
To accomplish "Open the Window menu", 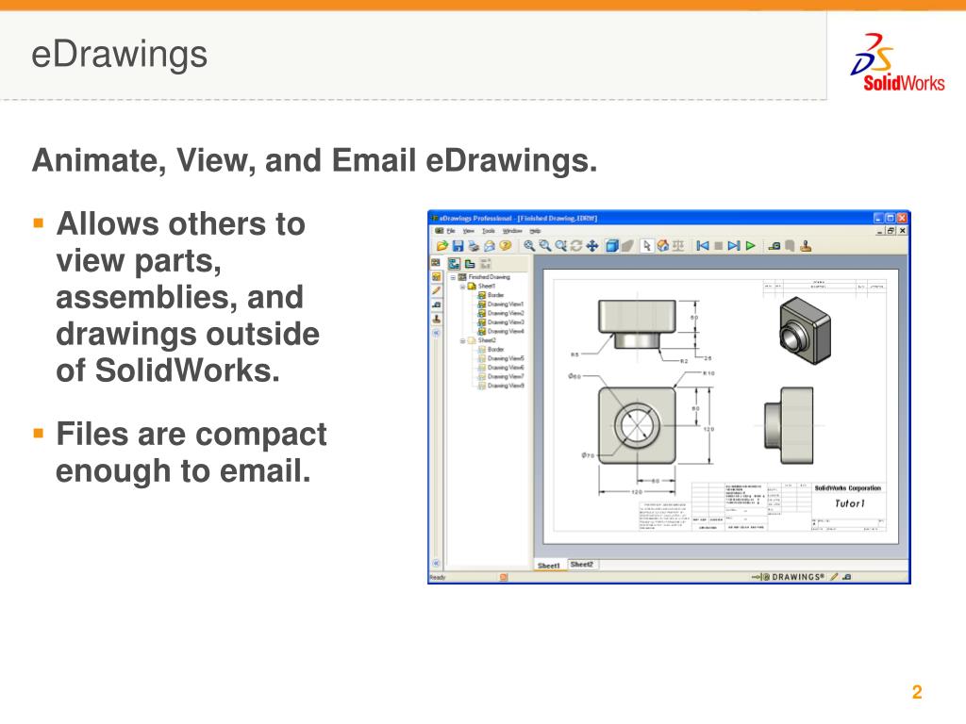I will point(512,231).
